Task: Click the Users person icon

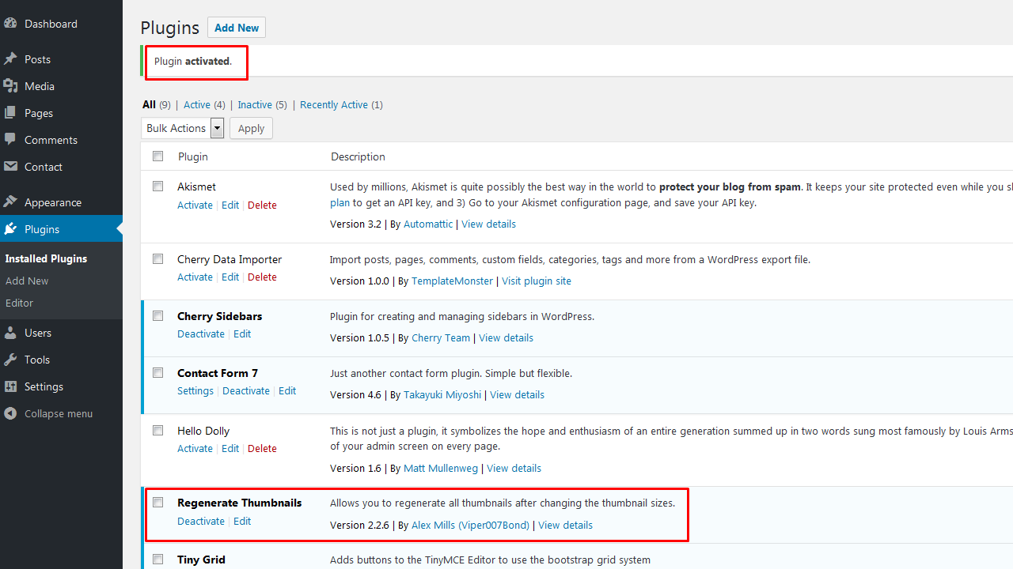Action: click(x=10, y=333)
